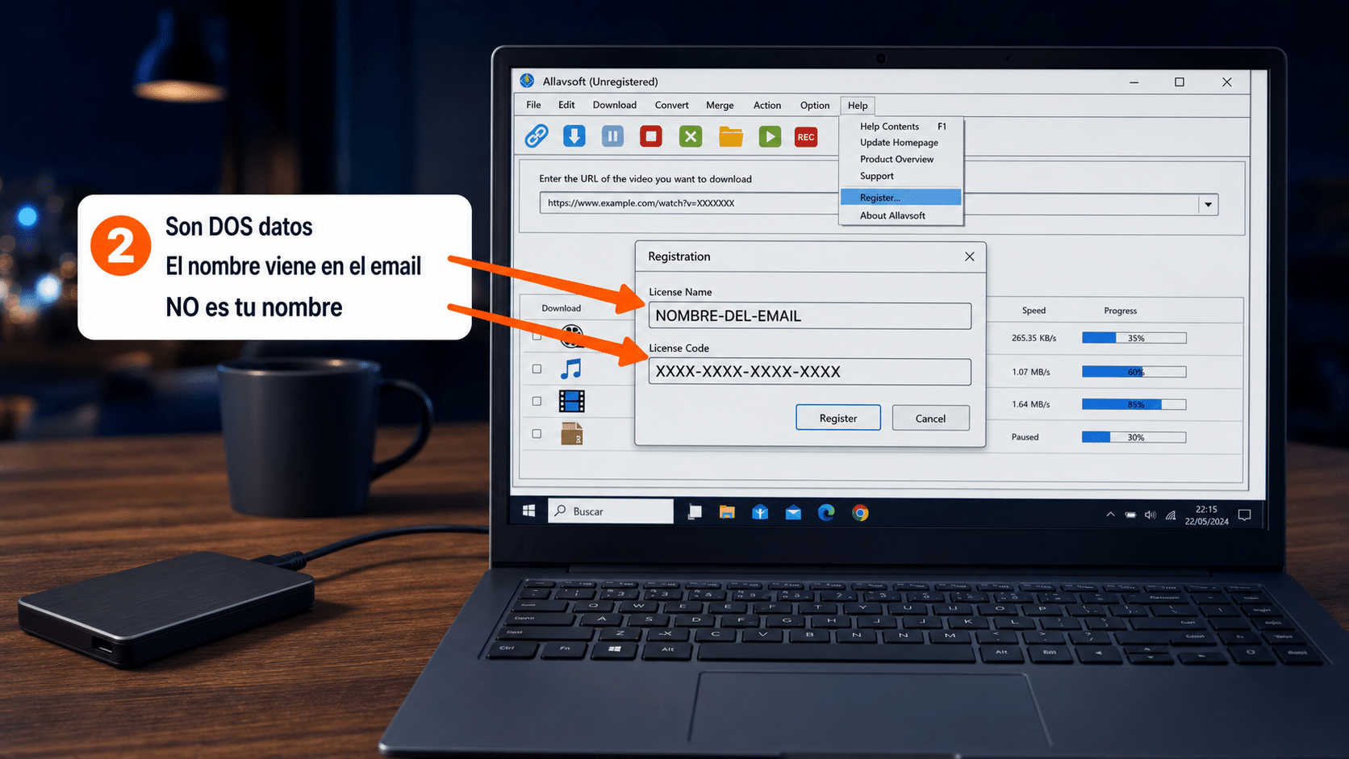Click the Paused status text
This screenshot has height=759, width=1349.
point(1025,437)
